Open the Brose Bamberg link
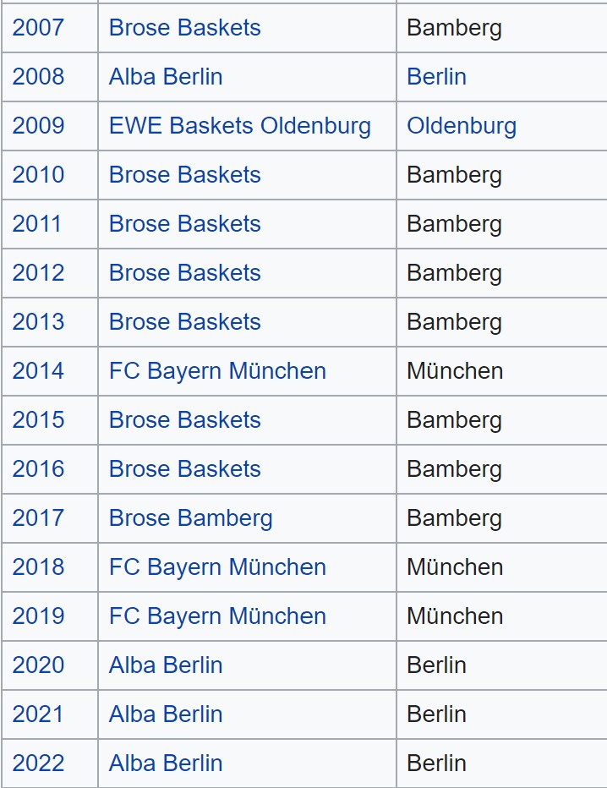The height and width of the screenshot is (788, 607). point(191,518)
